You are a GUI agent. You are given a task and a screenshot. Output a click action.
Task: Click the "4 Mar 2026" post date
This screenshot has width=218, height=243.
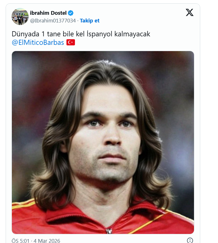pyautogui.click(x=47, y=241)
